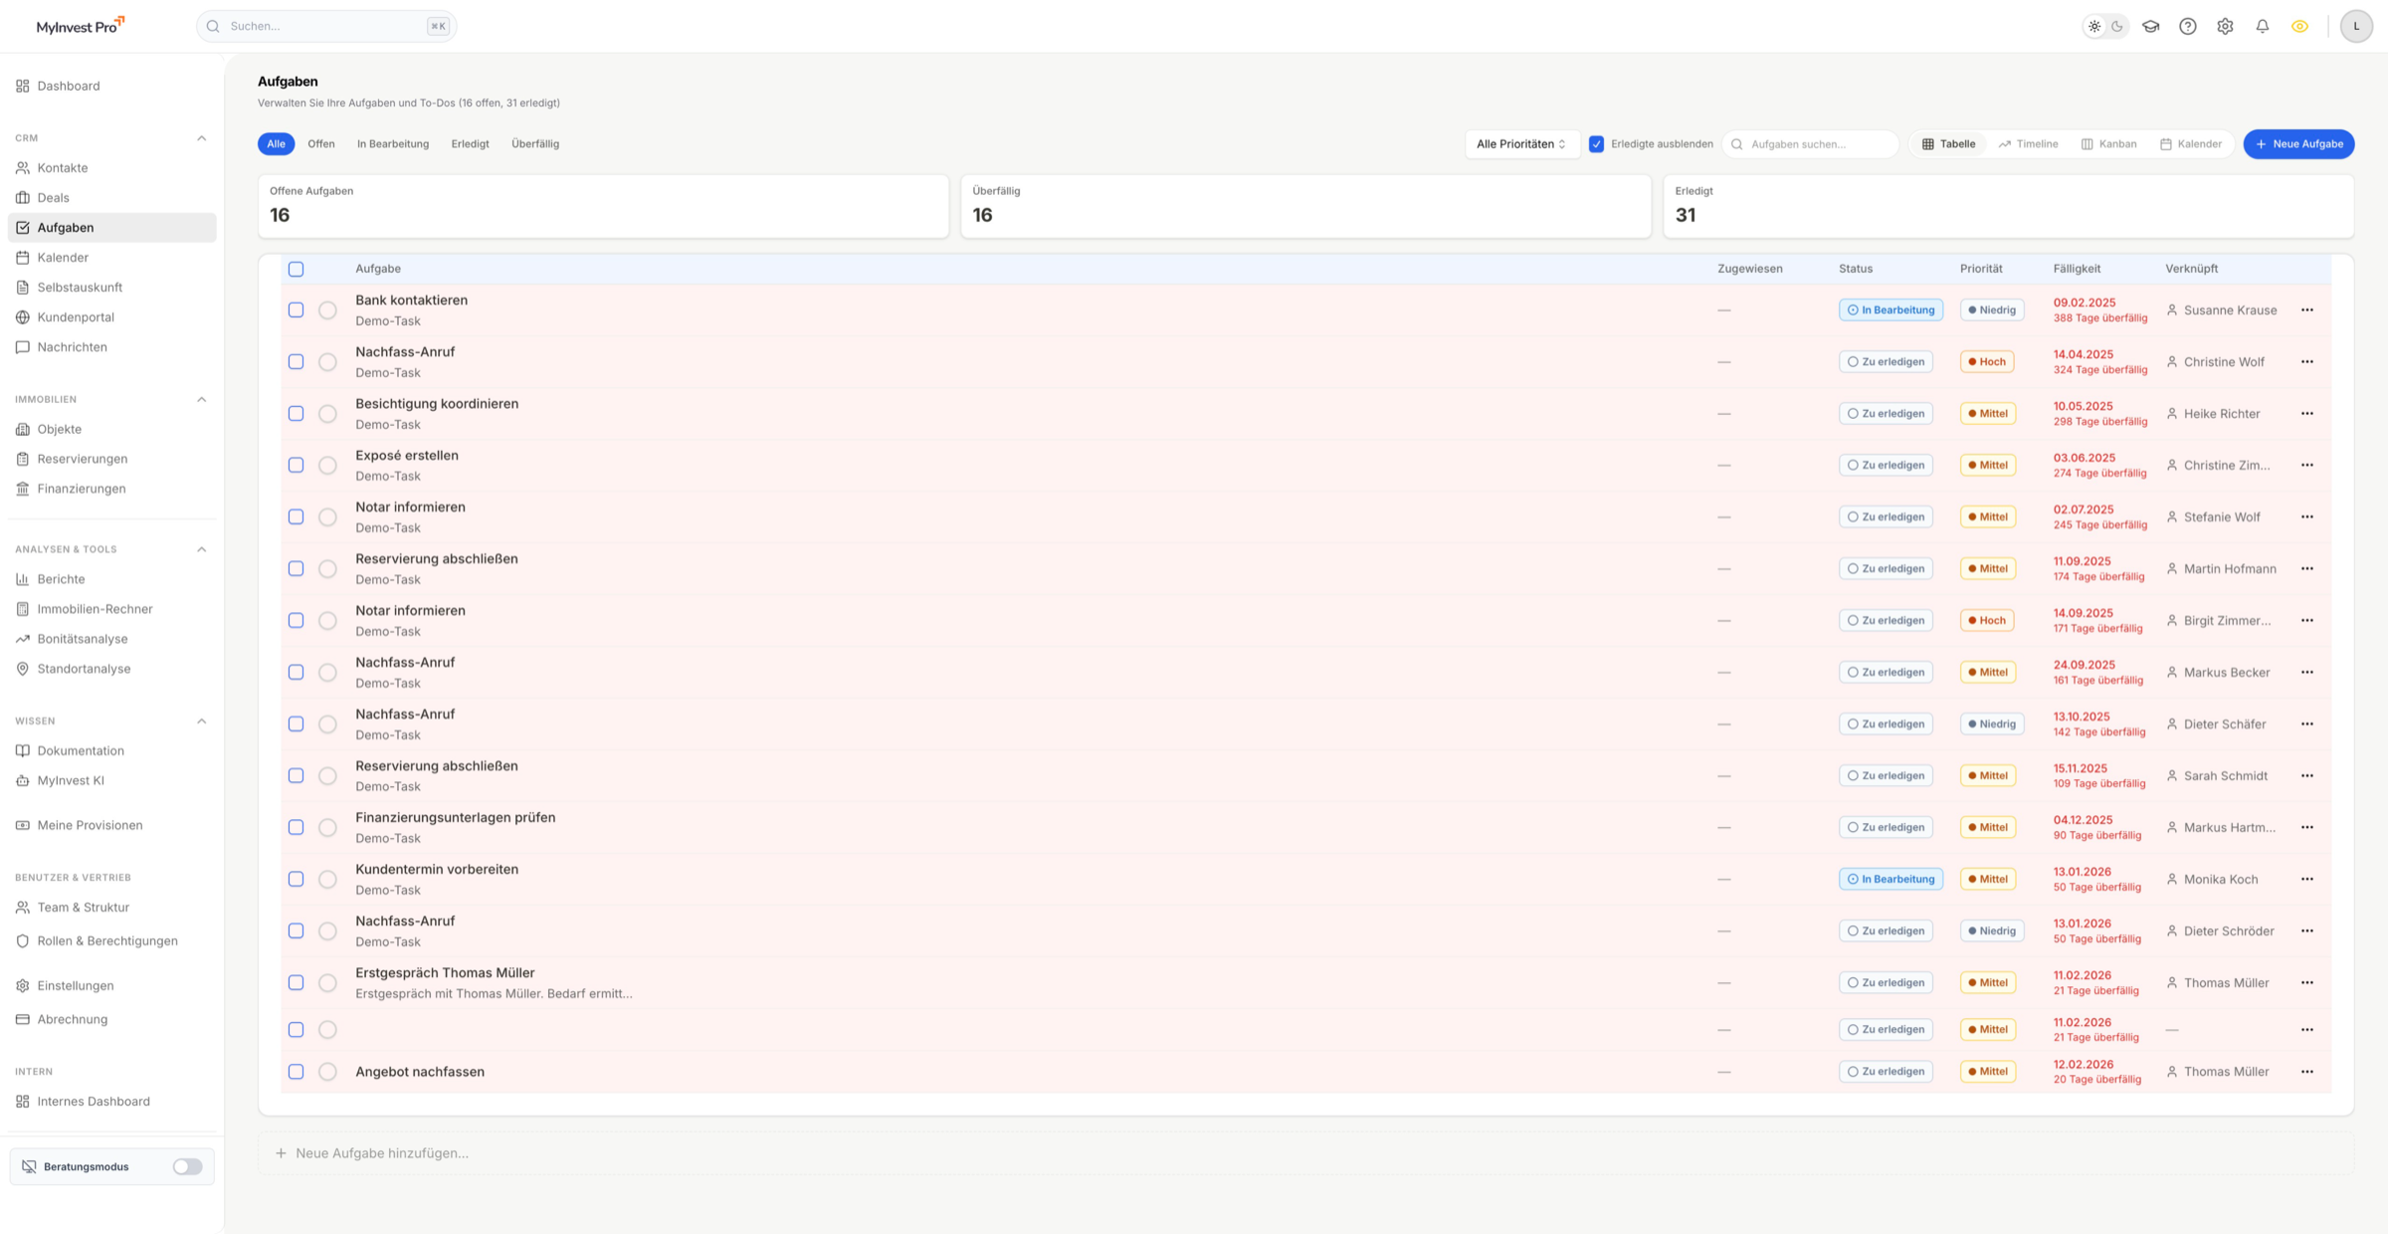Mark Exposé erstellen task as done
2388x1234 pixels.
(x=327, y=466)
